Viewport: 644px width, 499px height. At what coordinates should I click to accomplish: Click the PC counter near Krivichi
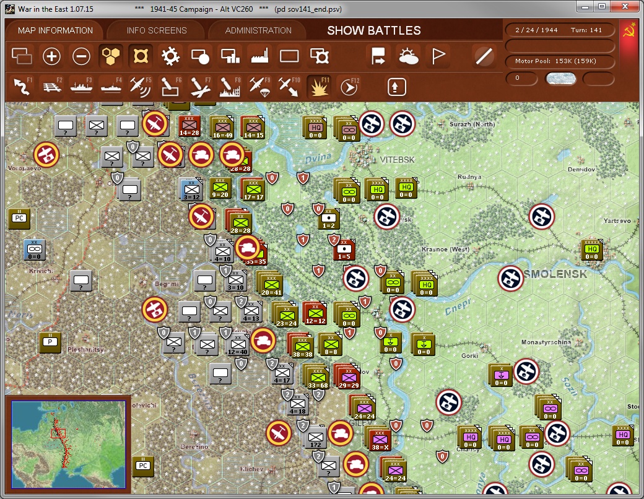pos(19,218)
